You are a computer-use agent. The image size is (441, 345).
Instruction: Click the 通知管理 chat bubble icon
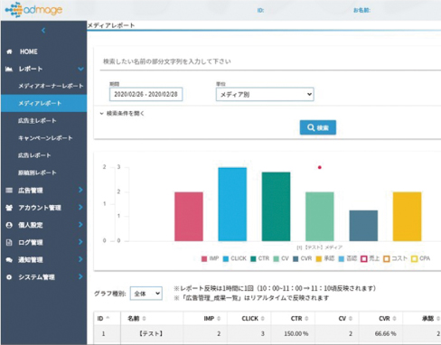pyautogui.click(x=9, y=260)
